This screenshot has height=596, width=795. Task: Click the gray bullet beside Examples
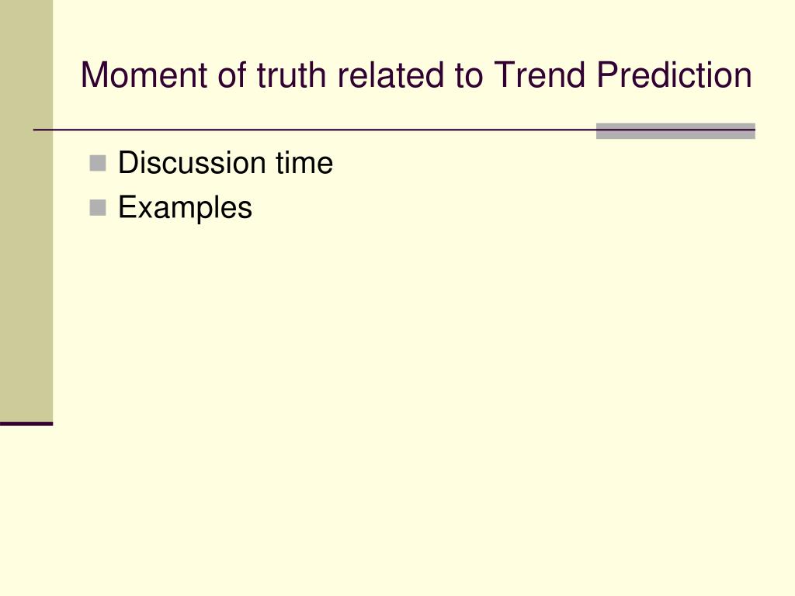point(98,207)
